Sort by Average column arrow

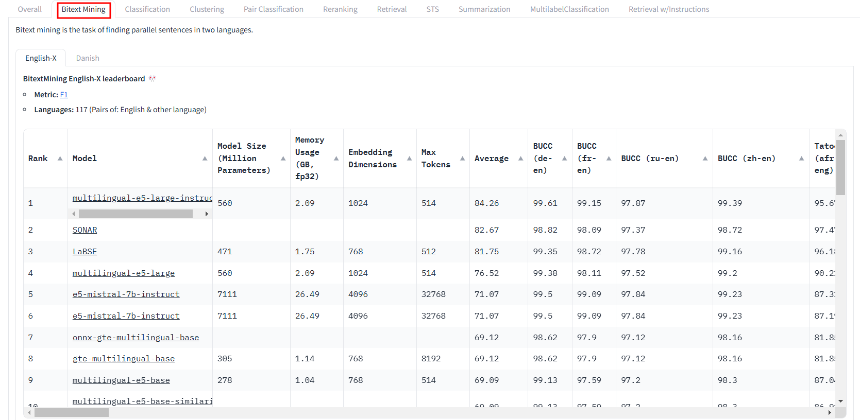click(520, 159)
